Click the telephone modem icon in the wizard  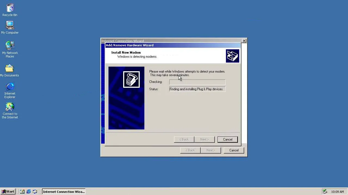pyautogui.click(x=132, y=79)
